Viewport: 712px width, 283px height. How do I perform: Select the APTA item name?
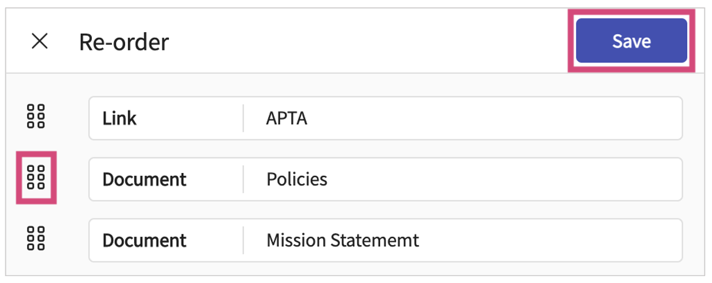(287, 119)
